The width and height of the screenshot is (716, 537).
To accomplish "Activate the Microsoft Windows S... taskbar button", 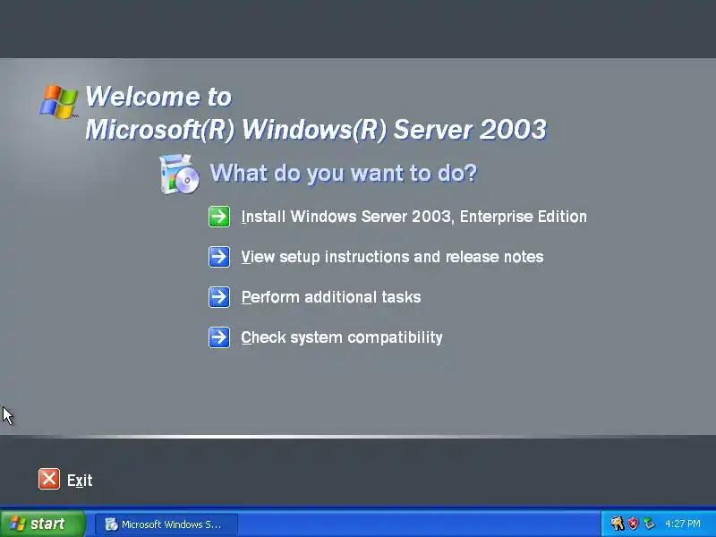I will (x=166, y=524).
